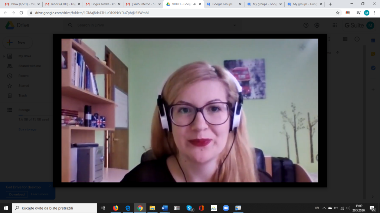Bookmark this page with the star icon
This screenshot has height=213, width=380.
coord(337,13)
